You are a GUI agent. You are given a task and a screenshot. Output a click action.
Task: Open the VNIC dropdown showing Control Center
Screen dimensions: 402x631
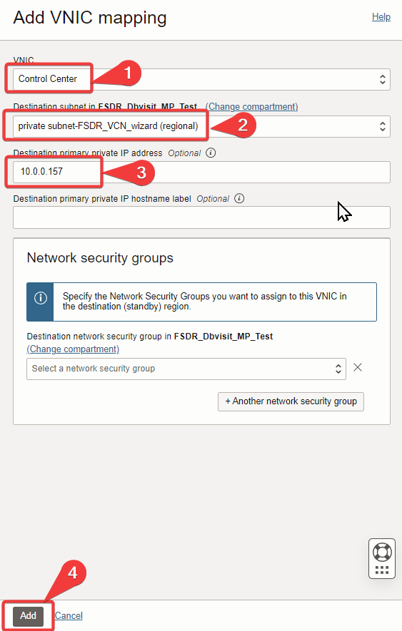click(x=201, y=79)
